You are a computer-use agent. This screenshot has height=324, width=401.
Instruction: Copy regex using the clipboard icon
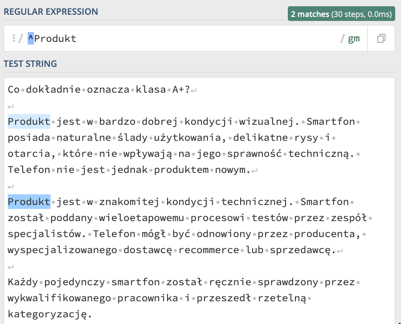381,38
